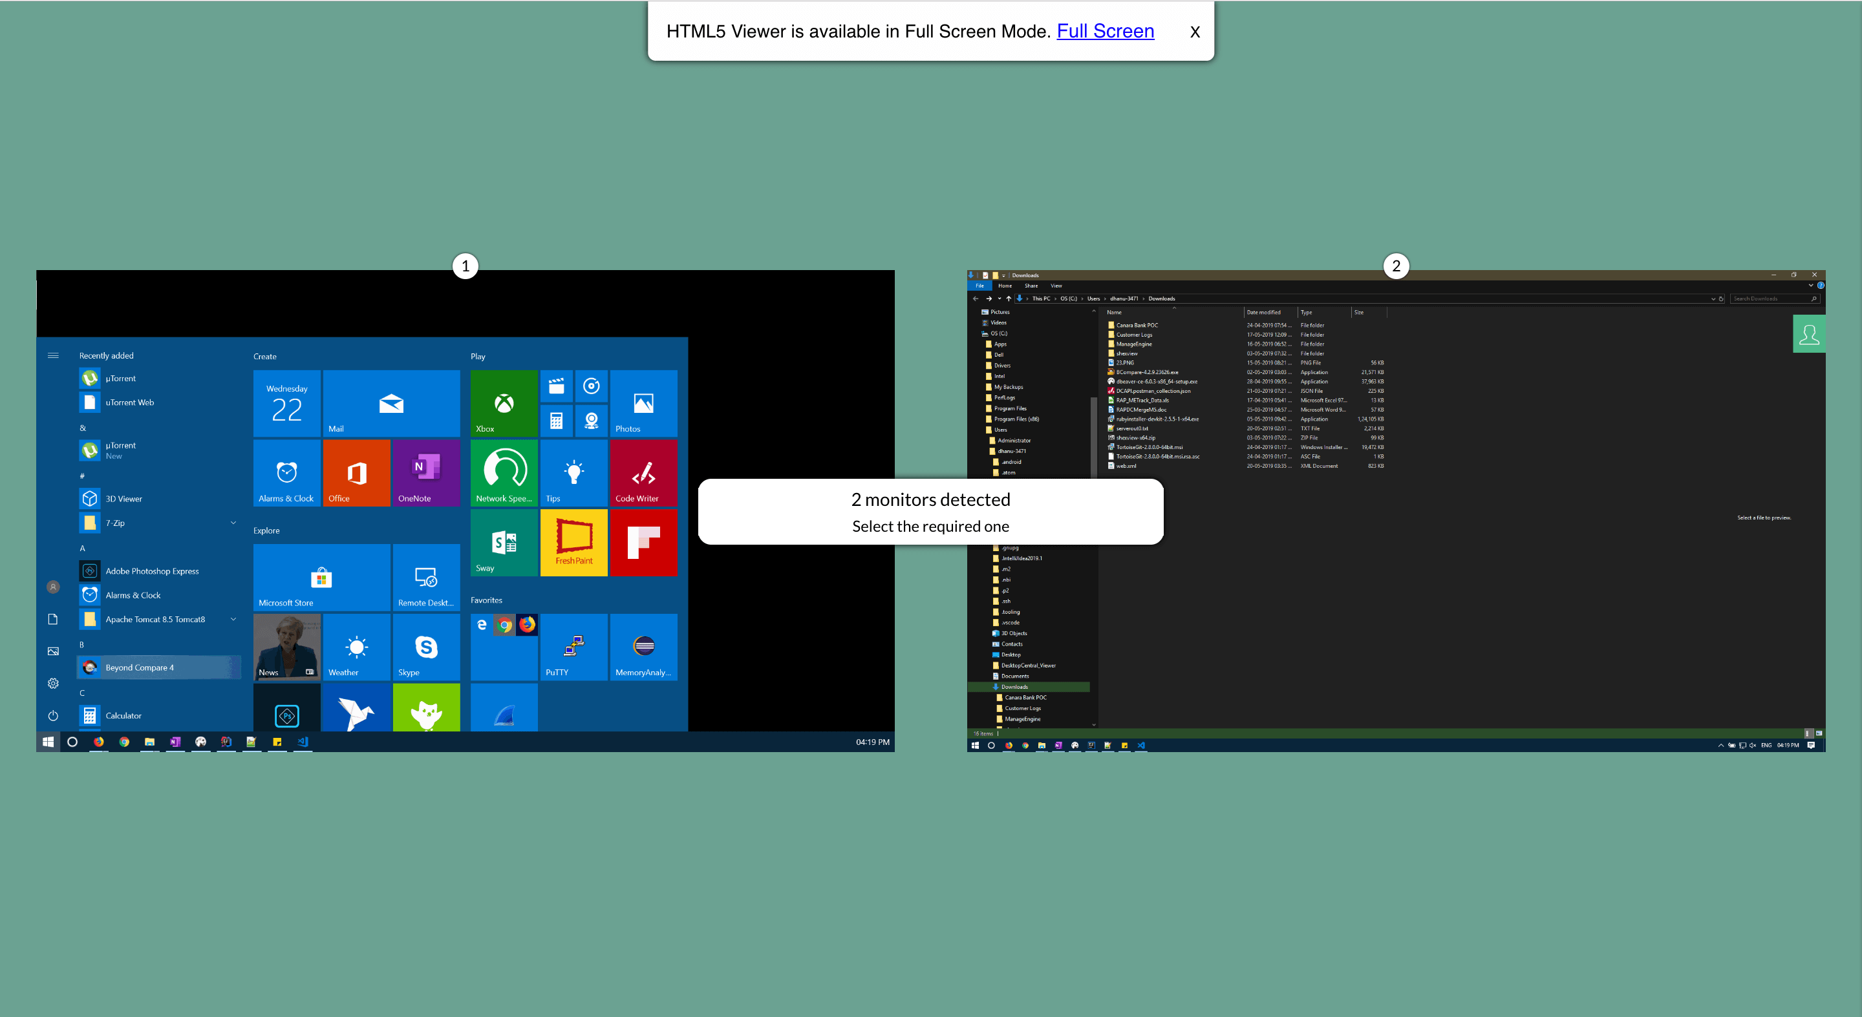Select monitor number 2 badge
This screenshot has width=1862, height=1017.
point(1396,266)
